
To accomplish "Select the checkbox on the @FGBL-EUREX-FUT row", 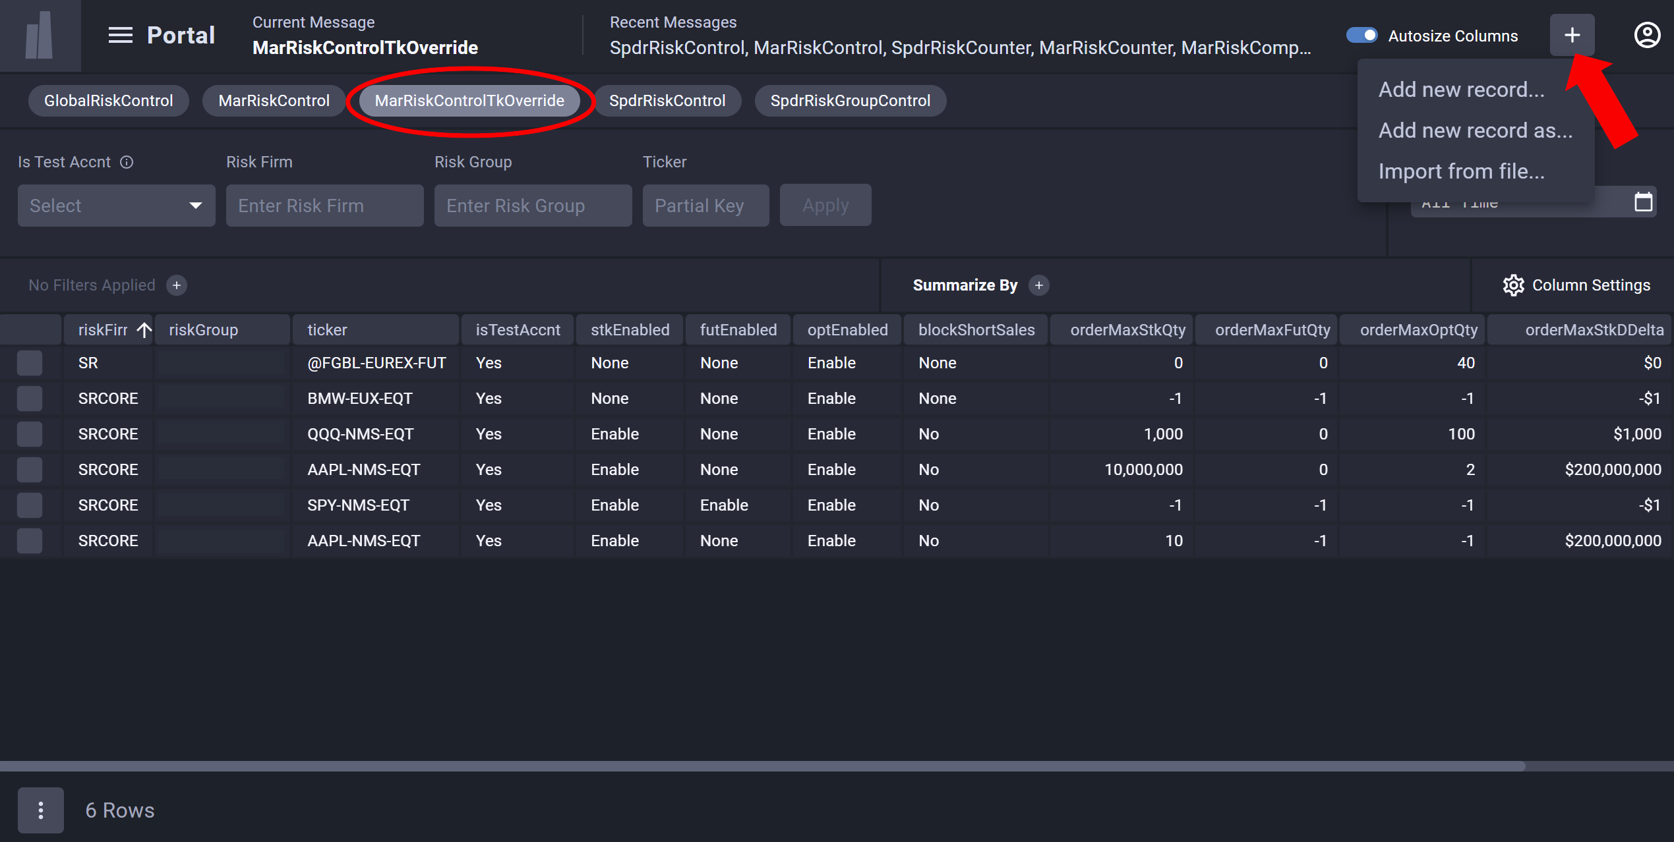I will [x=30, y=362].
